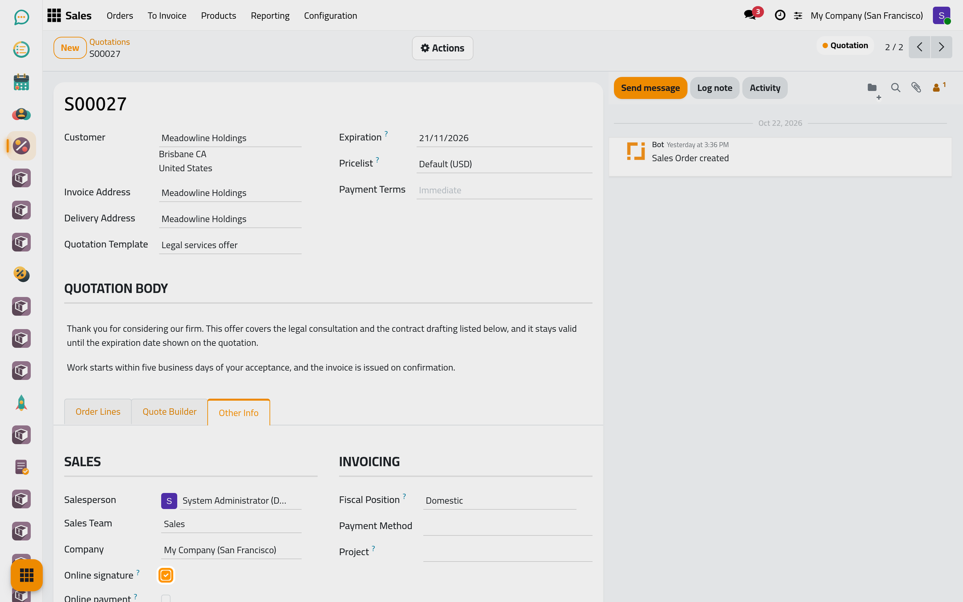This screenshot has width=963, height=602.
Task: Show help tooltip next to Fiscal Position
Action: [404, 496]
